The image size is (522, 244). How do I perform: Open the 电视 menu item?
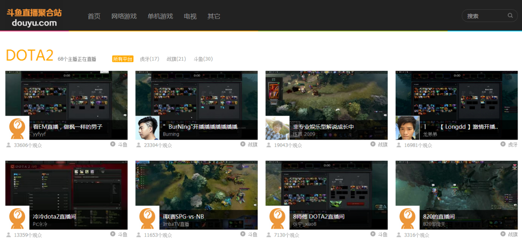click(x=190, y=16)
